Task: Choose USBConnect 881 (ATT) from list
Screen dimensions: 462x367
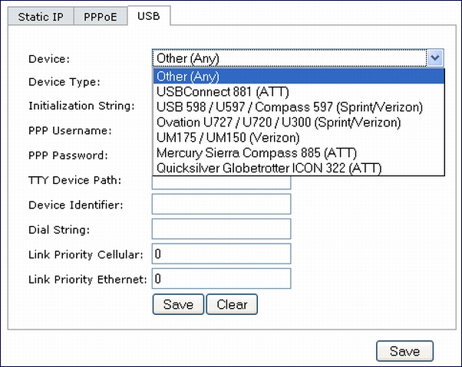Action: pos(299,91)
